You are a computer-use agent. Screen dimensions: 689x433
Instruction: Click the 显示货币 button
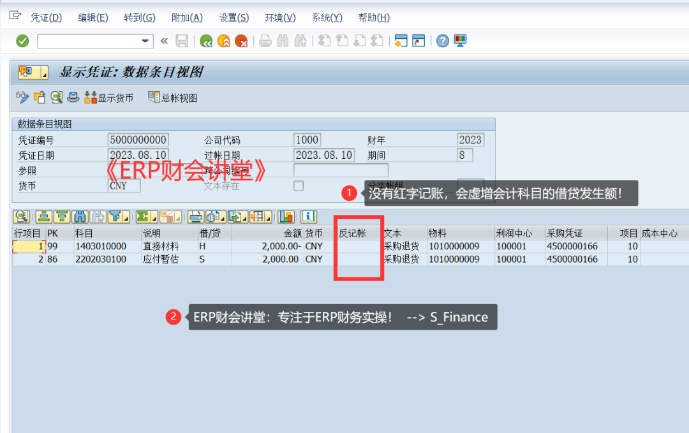[x=109, y=98]
